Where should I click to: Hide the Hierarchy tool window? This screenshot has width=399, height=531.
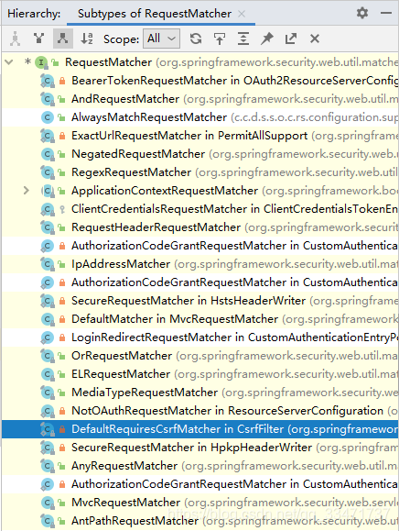386,13
